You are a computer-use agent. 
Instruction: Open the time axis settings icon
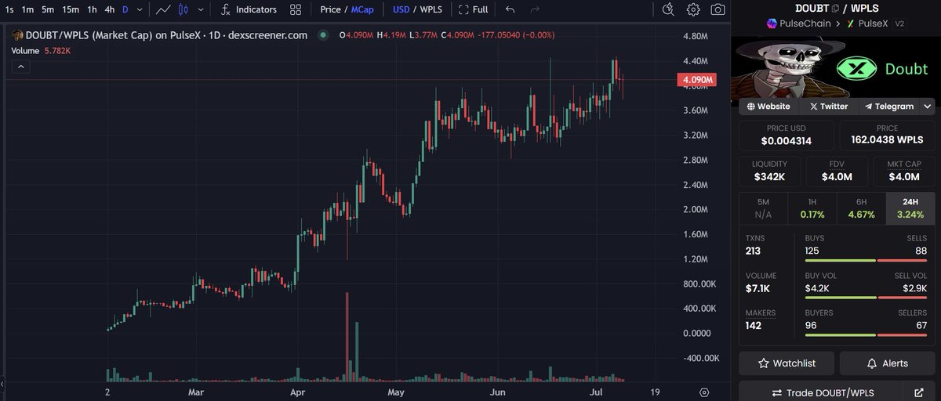704,392
